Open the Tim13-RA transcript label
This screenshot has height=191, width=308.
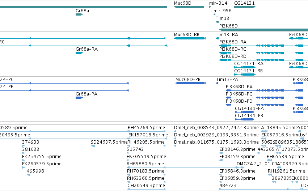click(227, 35)
